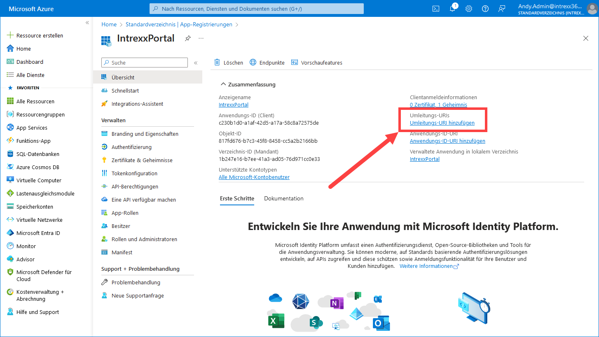The height and width of the screenshot is (337, 599).
Task: Click the Kostenverwaltung + Abrechnung icon
Action: coord(10,292)
